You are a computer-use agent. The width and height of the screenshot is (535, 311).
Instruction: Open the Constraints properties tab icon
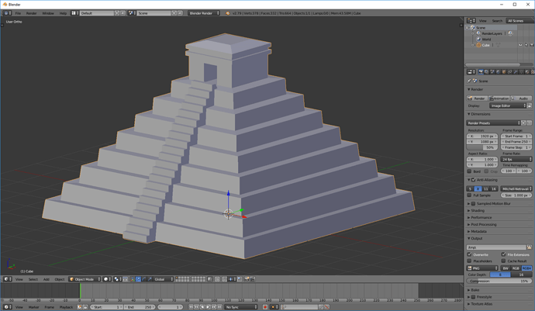[509, 72]
